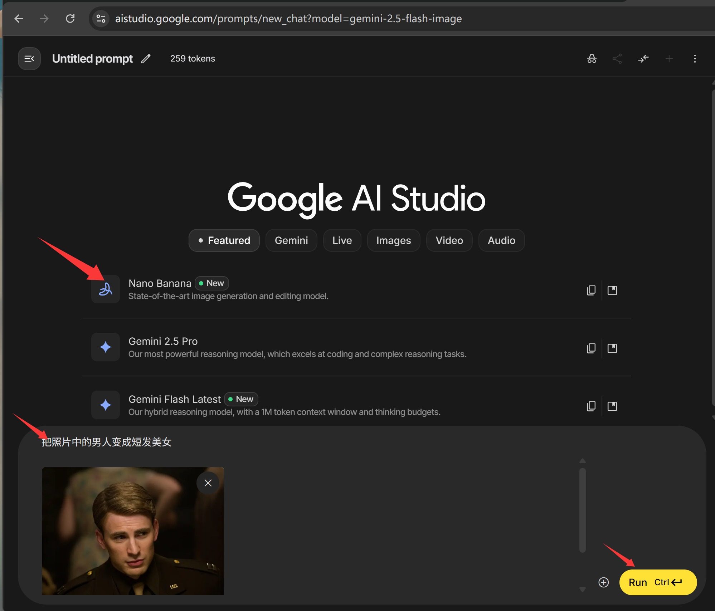This screenshot has width=715, height=611.
Task: Remove the attached photo with X button
Action: click(x=208, y=483)
